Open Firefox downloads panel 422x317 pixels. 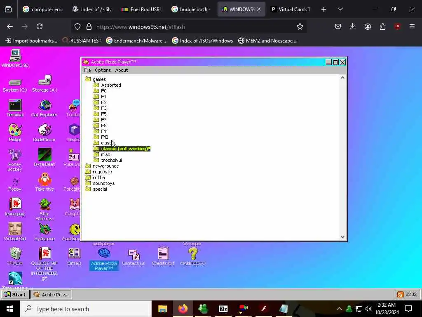(x=353, y=26)
